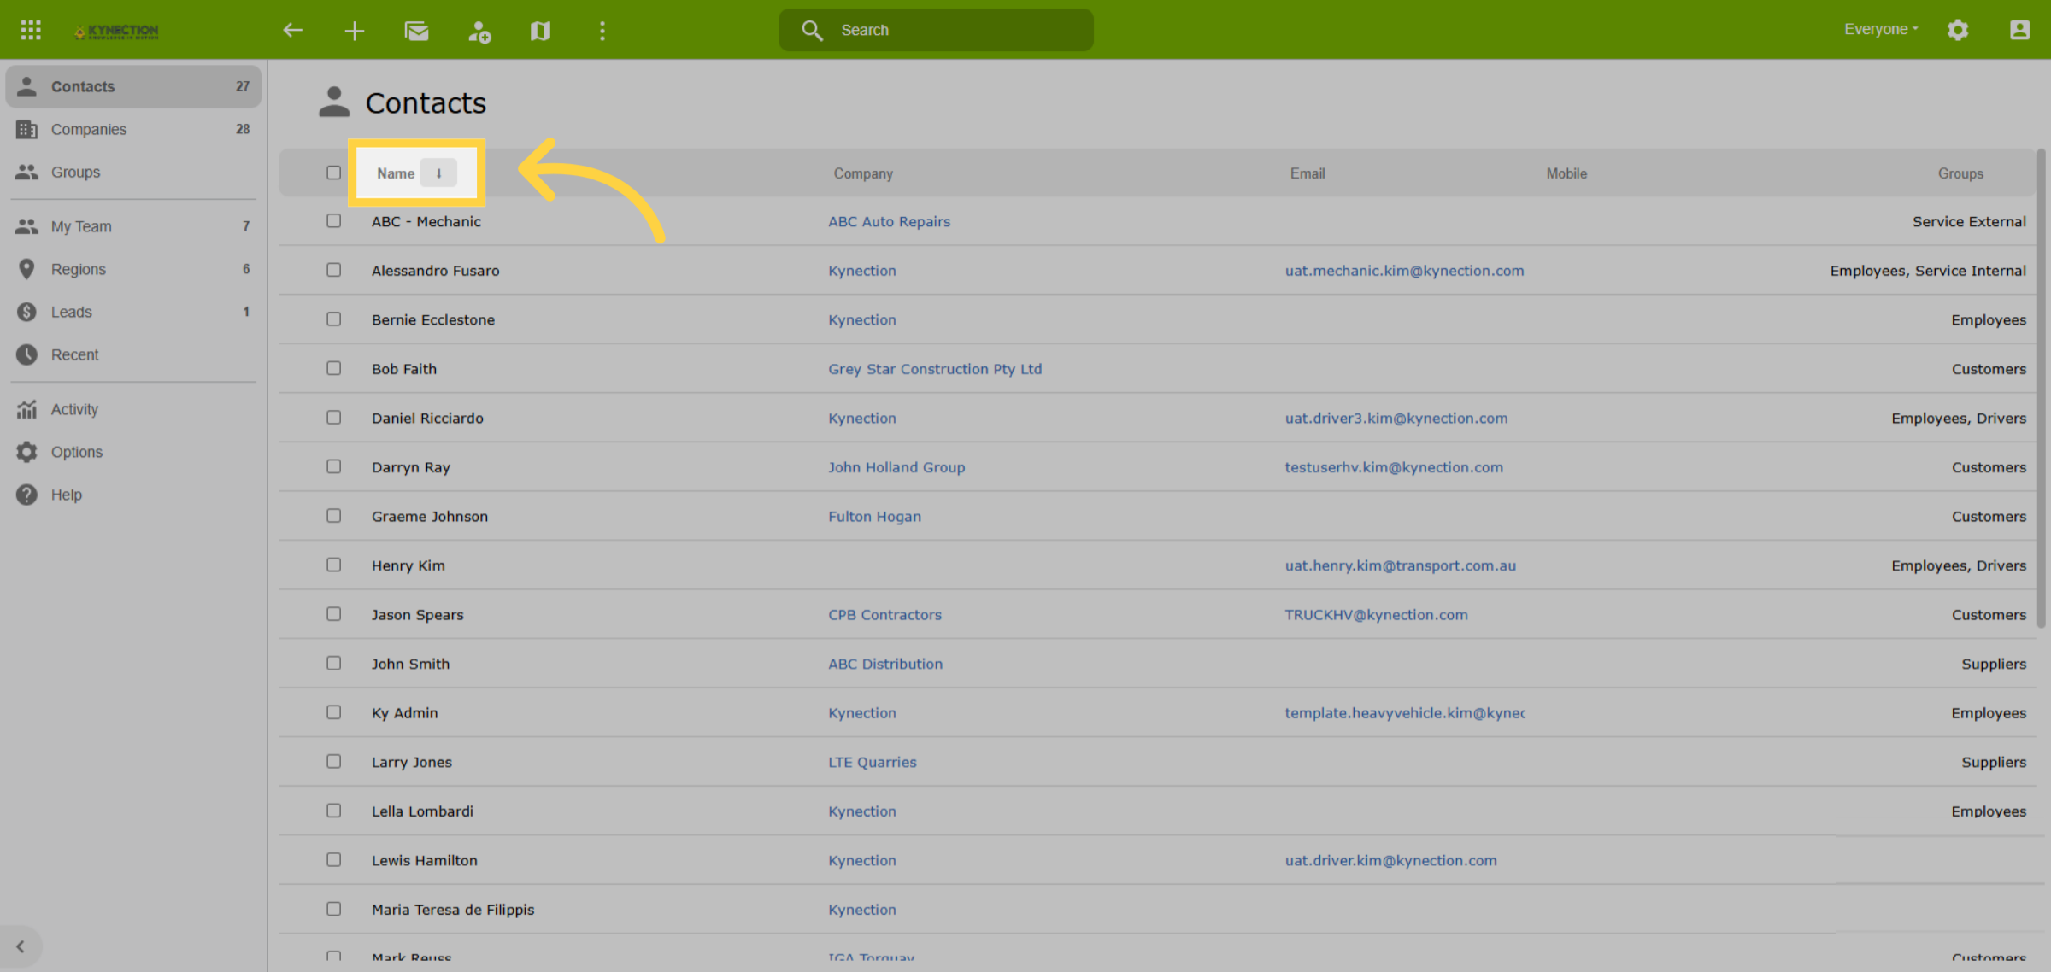2051x972 pixels.
Task: Open LTE Quarries company link
Action: [872, 763]
